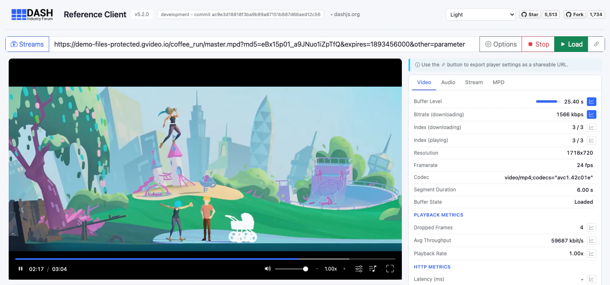
Task: Mute the video with speaker icon
Action: (268, 269)
